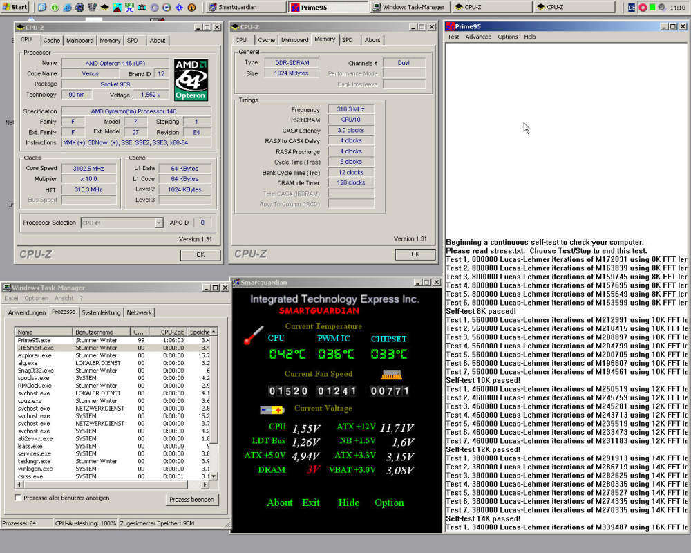691x553 pixels.
Task: Click the DE language indicator in tray
Action: [632, 7]
